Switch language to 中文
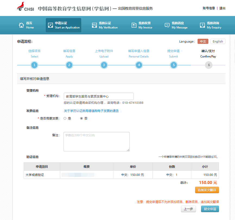235x220 pixels. [x=203, y=41]
